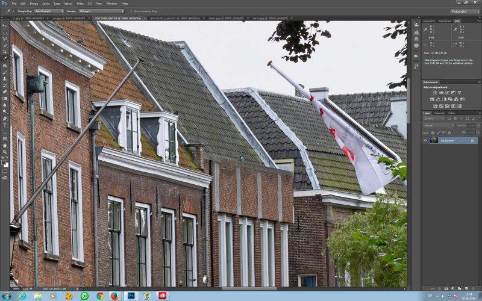
Task: Add a Vibrance adjustment
Action: tap(459, 93)
